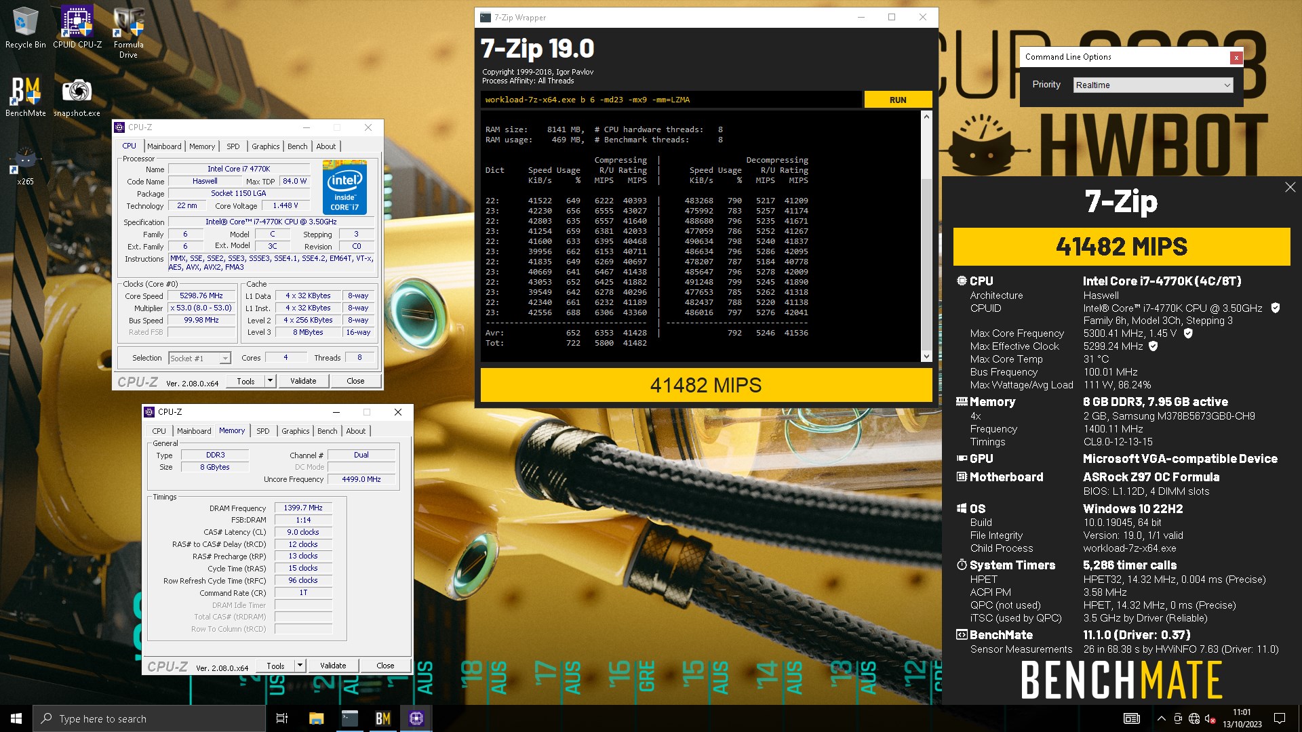Image resolution: width=1302 pixels, height=732 pixels.
Task: Open the Recycle Bin desktop icon
Action: 25,27
